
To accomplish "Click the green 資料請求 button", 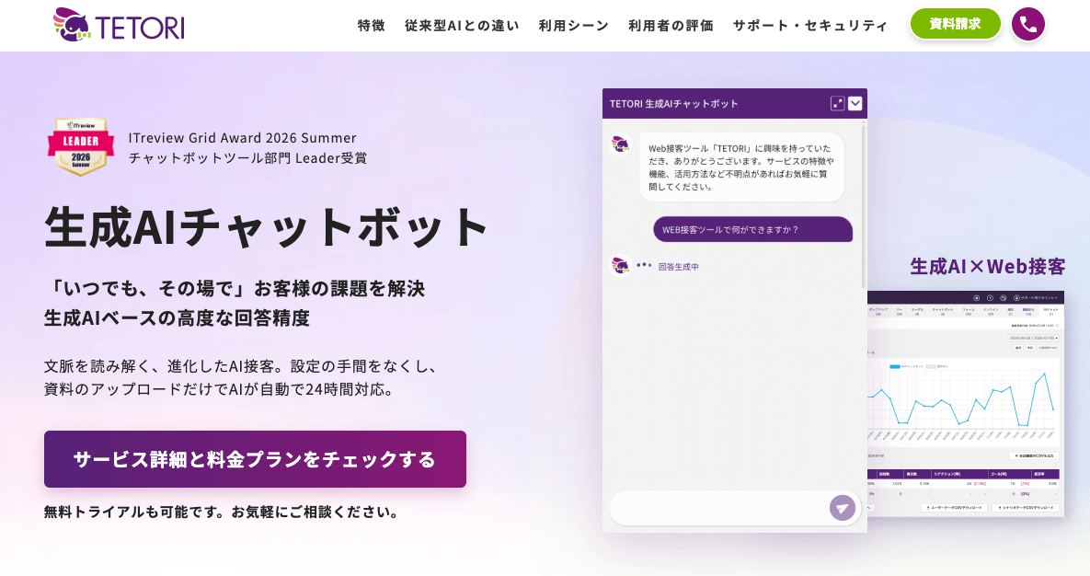I will [x=955, y=24].
